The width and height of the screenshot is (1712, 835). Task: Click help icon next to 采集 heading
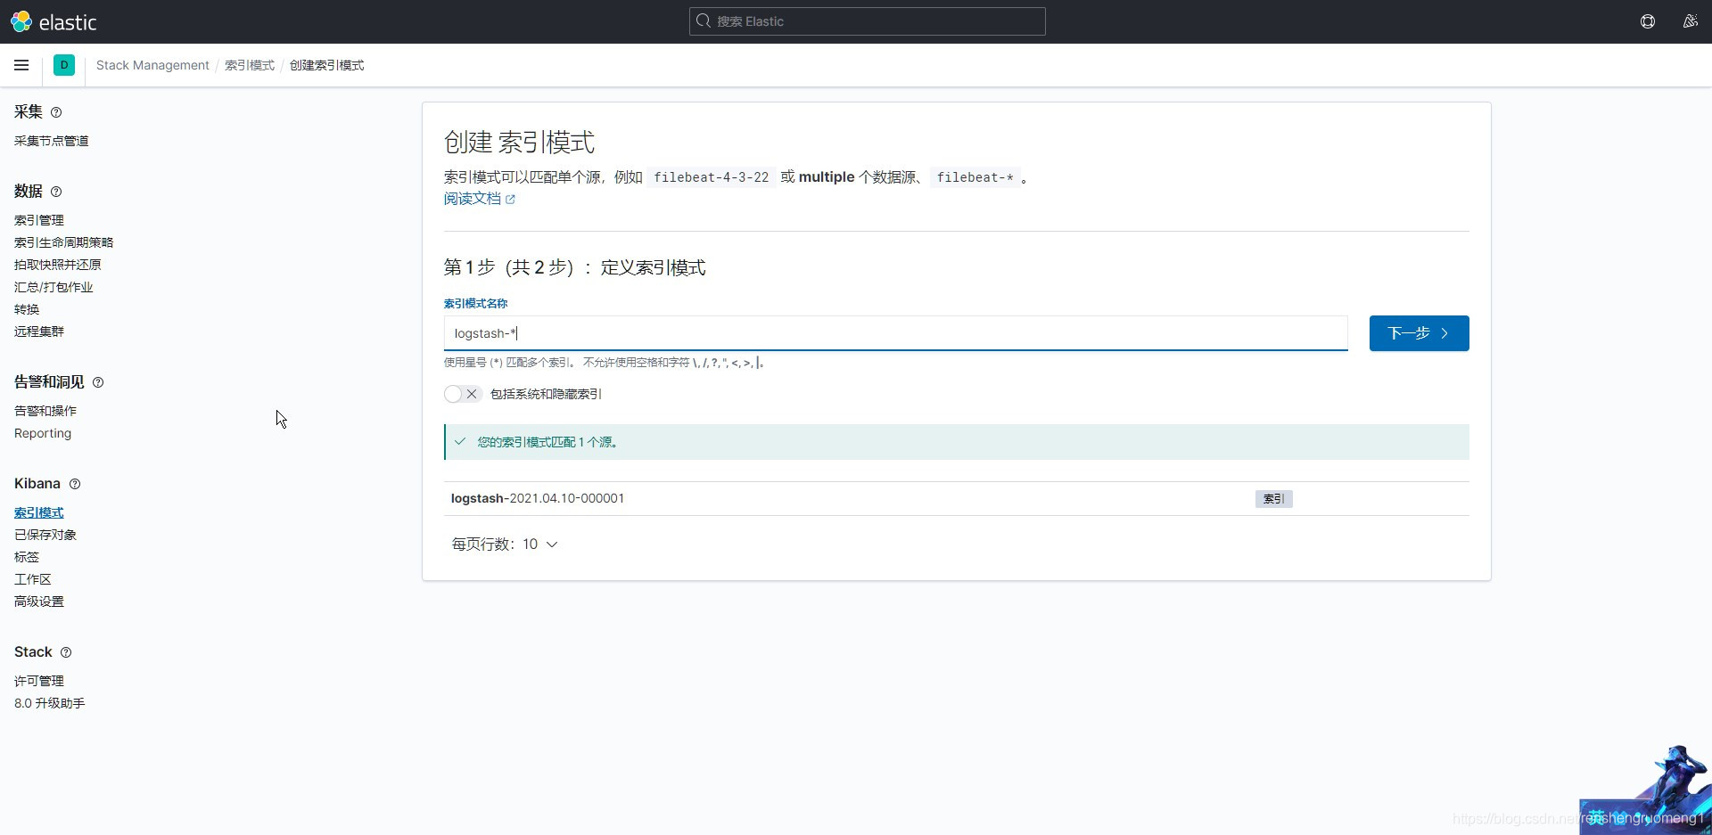click(56, 112)
